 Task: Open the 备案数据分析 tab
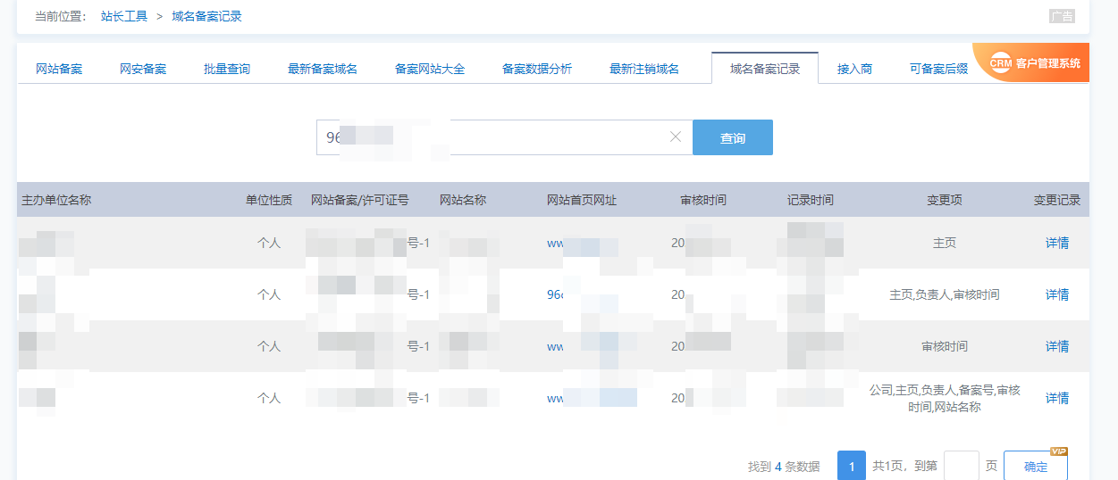tap(537, 69)
